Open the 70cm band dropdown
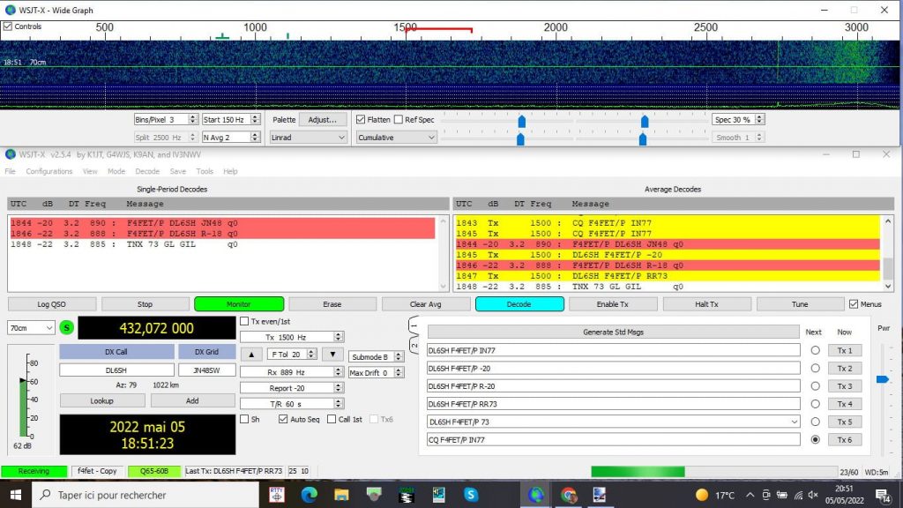Viewport: 903px width, 508px height. (x=31, y=328)
